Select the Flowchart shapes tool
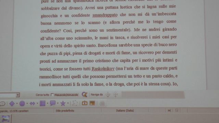 click(42, 104)
